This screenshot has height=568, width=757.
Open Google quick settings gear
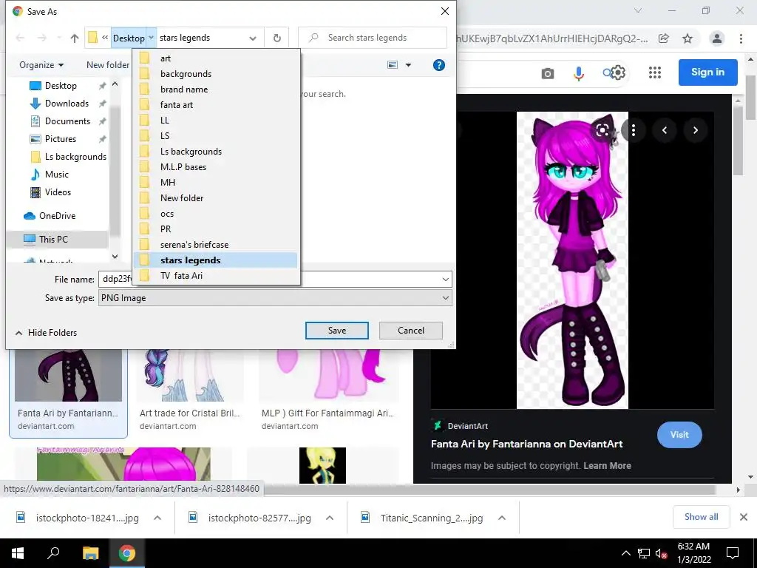tap(619, 73)
